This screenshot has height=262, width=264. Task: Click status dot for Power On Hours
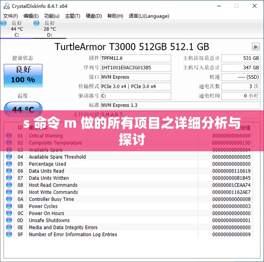[9, 213]
